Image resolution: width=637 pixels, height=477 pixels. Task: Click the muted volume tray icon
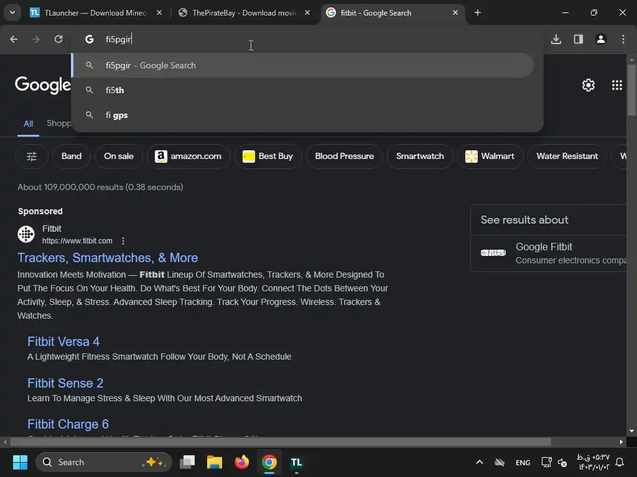point(562,462)
